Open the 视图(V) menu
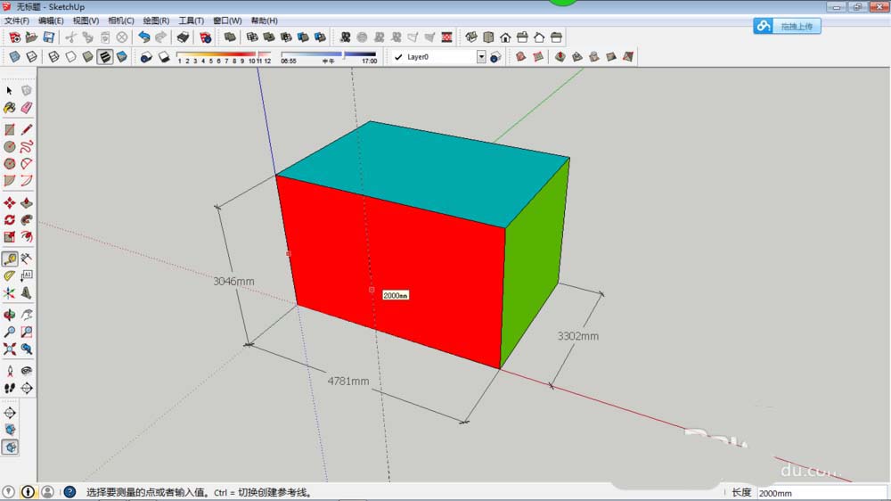Image resolution: width=891 pixels, height=501 pixels. pos(86,21)
